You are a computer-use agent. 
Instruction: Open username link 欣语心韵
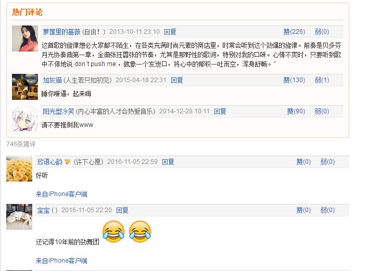[x=50, y=162]
